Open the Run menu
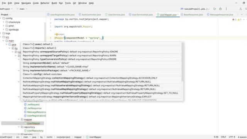Image resolution: width=247 pixels, height=139 pixels. pos(61,3)
